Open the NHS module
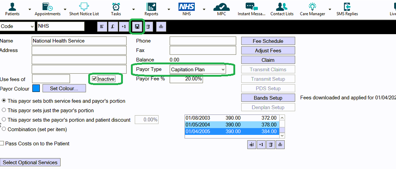This screenshot has width=396, height=169. coord(187,9)
